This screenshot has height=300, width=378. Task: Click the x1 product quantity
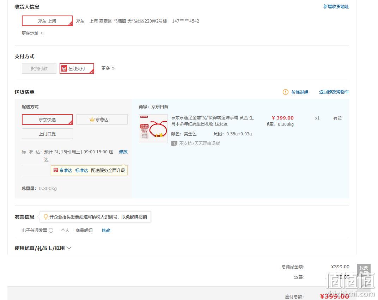(317, 118)
